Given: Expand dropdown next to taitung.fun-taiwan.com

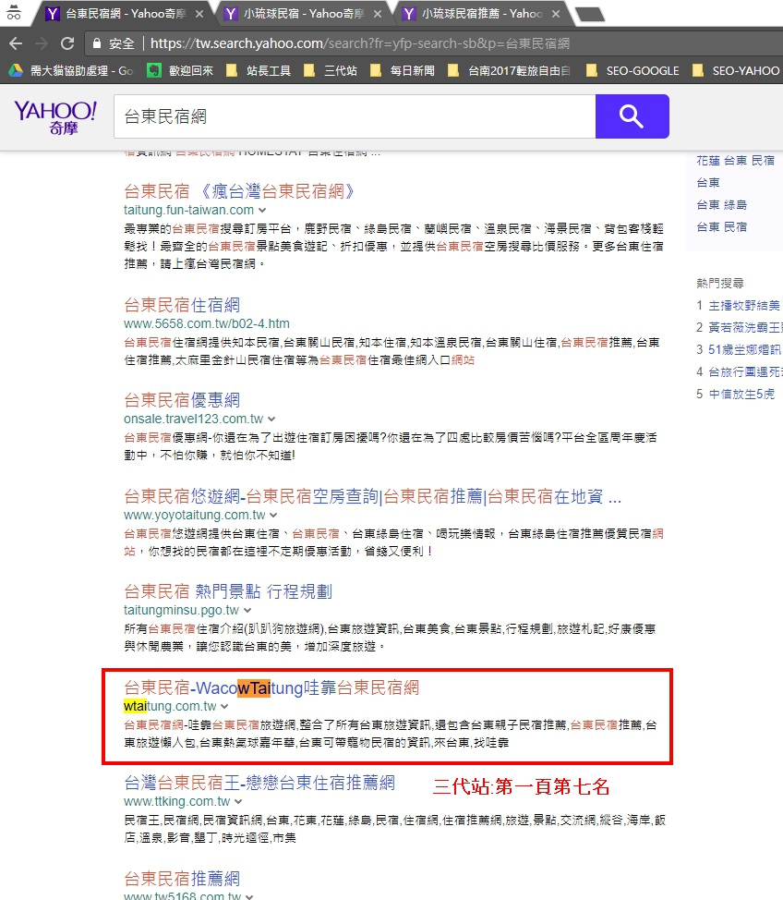Looking at the screenshot, I should pos(262,211).
